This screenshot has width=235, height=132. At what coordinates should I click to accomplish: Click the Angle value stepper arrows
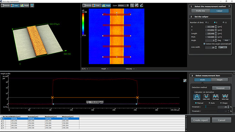click(216, 40)
